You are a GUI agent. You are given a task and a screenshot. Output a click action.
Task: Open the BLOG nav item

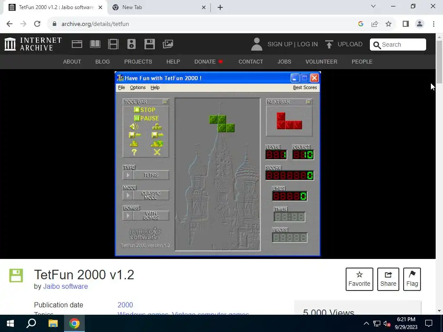(103, 61)
